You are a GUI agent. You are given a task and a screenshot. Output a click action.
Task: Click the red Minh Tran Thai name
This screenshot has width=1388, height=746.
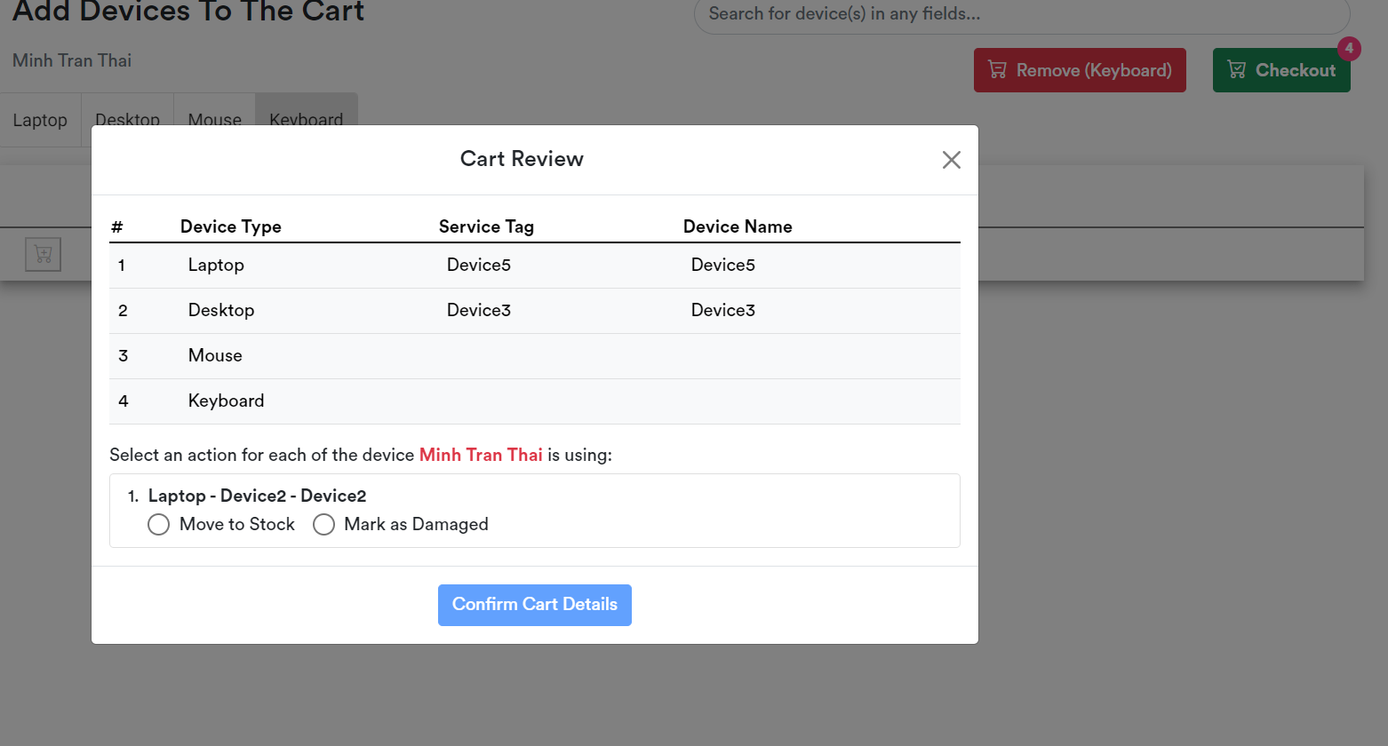(481, 455)
